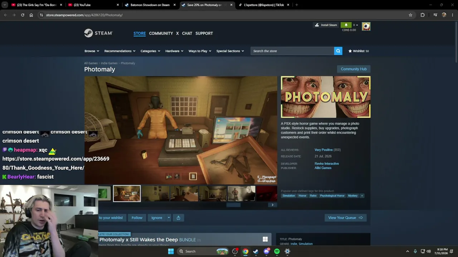This screenshot has height=257, width=458.
Task: Open the CHAT link in the header
Action: click(187, 33)
